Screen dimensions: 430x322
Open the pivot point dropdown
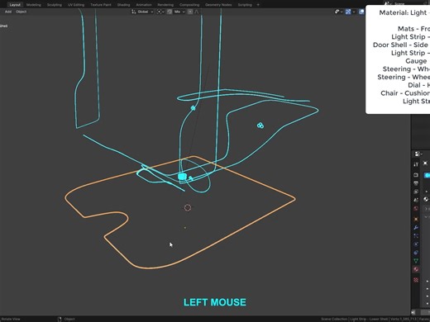point(160,12)
